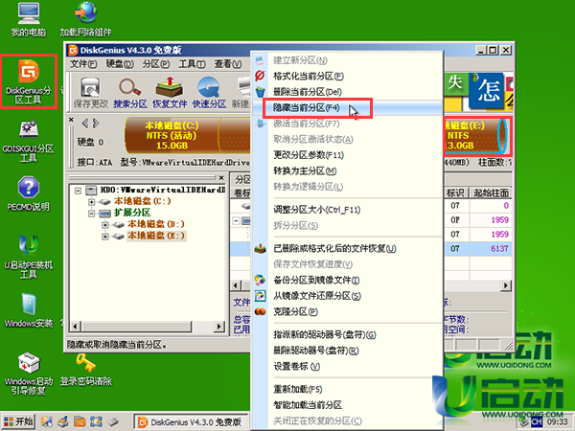Image resolution: width=575 pixels, height=431 pixels.
Task: Click the Quick Partition toolbar icon
Action: 209,93
